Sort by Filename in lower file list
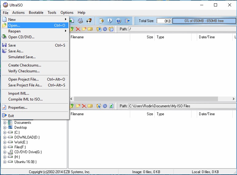 (99, 114)
